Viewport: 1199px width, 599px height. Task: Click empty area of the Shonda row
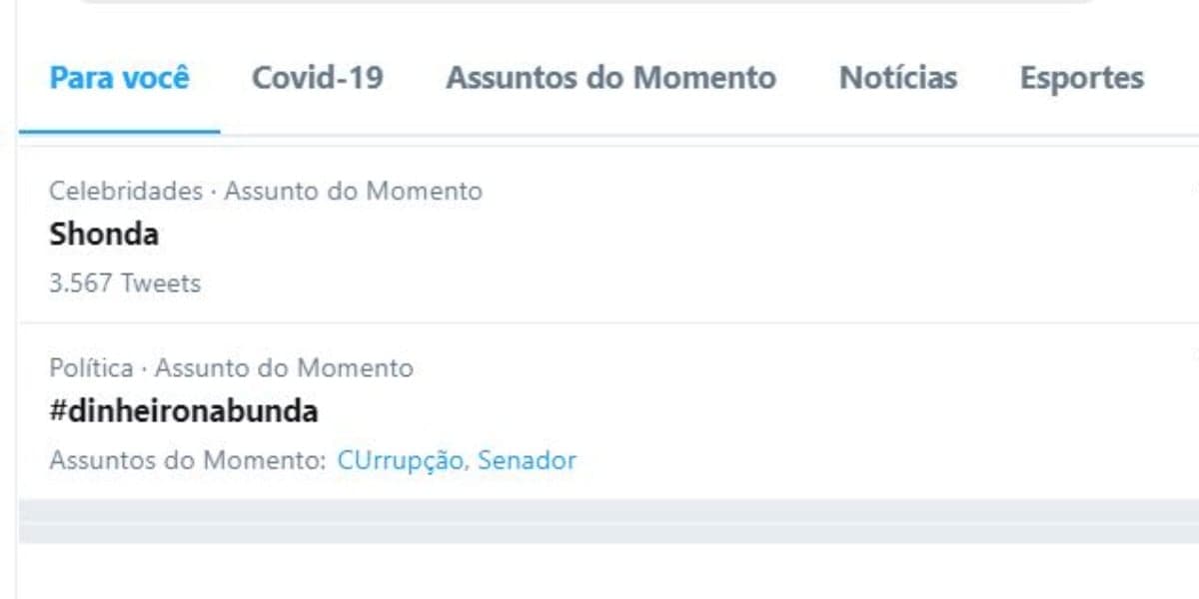coord(699,236)
